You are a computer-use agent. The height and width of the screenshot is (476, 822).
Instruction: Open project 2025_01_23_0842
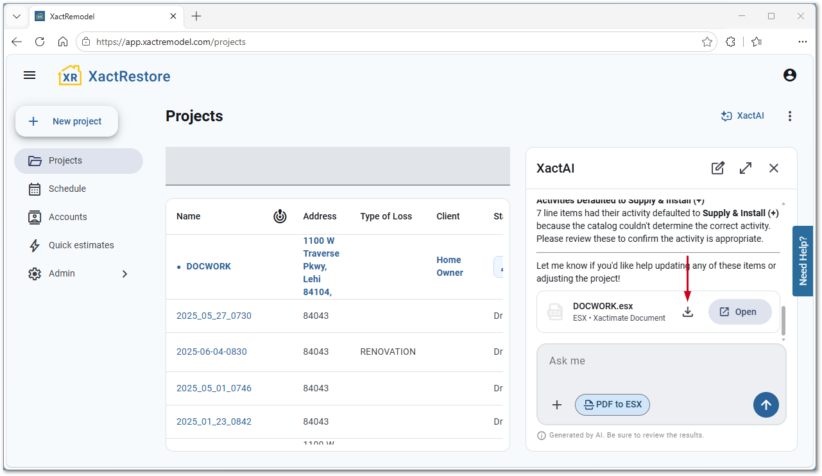[x=214, y=421]
